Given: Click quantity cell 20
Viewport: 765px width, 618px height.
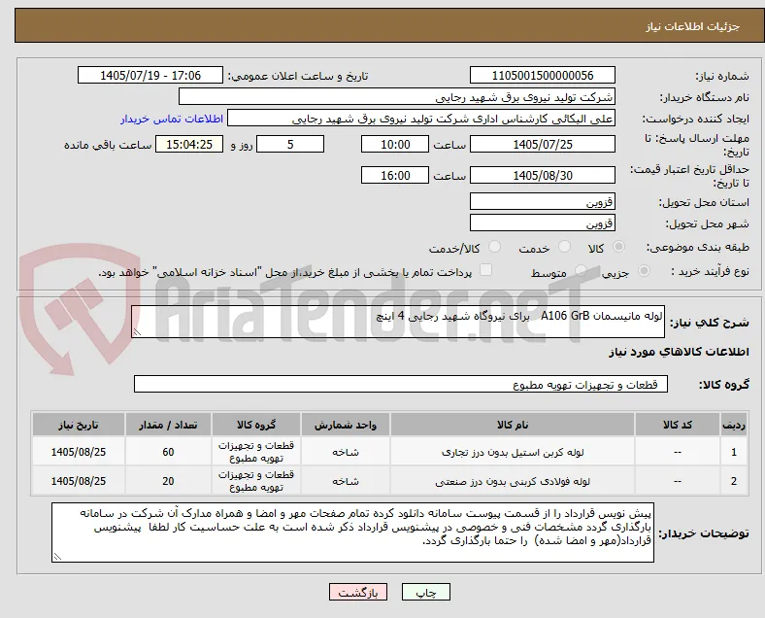Looking at the screenshot, I should (168, 481).
